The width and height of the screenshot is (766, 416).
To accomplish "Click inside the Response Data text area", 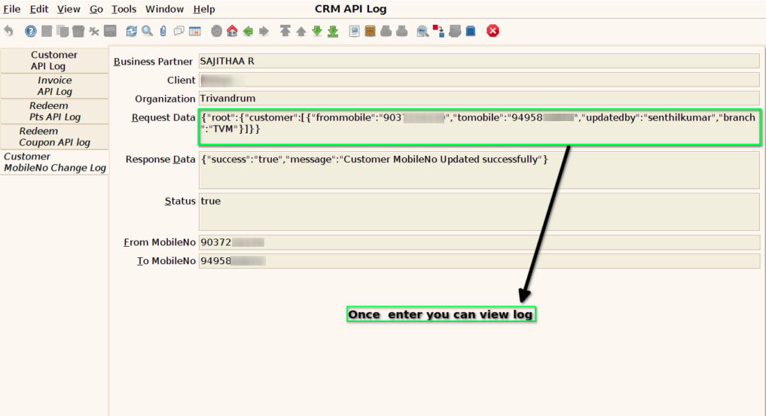I will click(x=479, y=170).
